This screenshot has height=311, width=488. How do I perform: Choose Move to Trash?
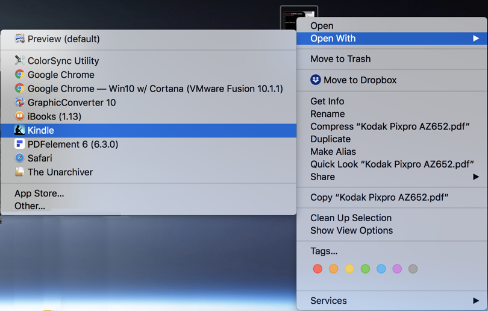point(340,59)
